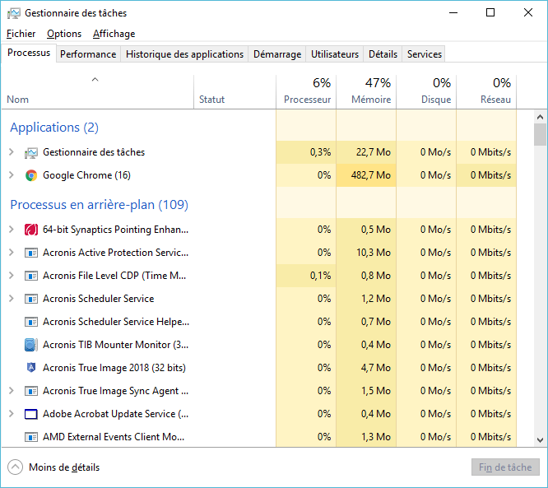548x488 pixels.
Task: Click the Gestionnaire des tâches process icon
Action: (31, 152)
